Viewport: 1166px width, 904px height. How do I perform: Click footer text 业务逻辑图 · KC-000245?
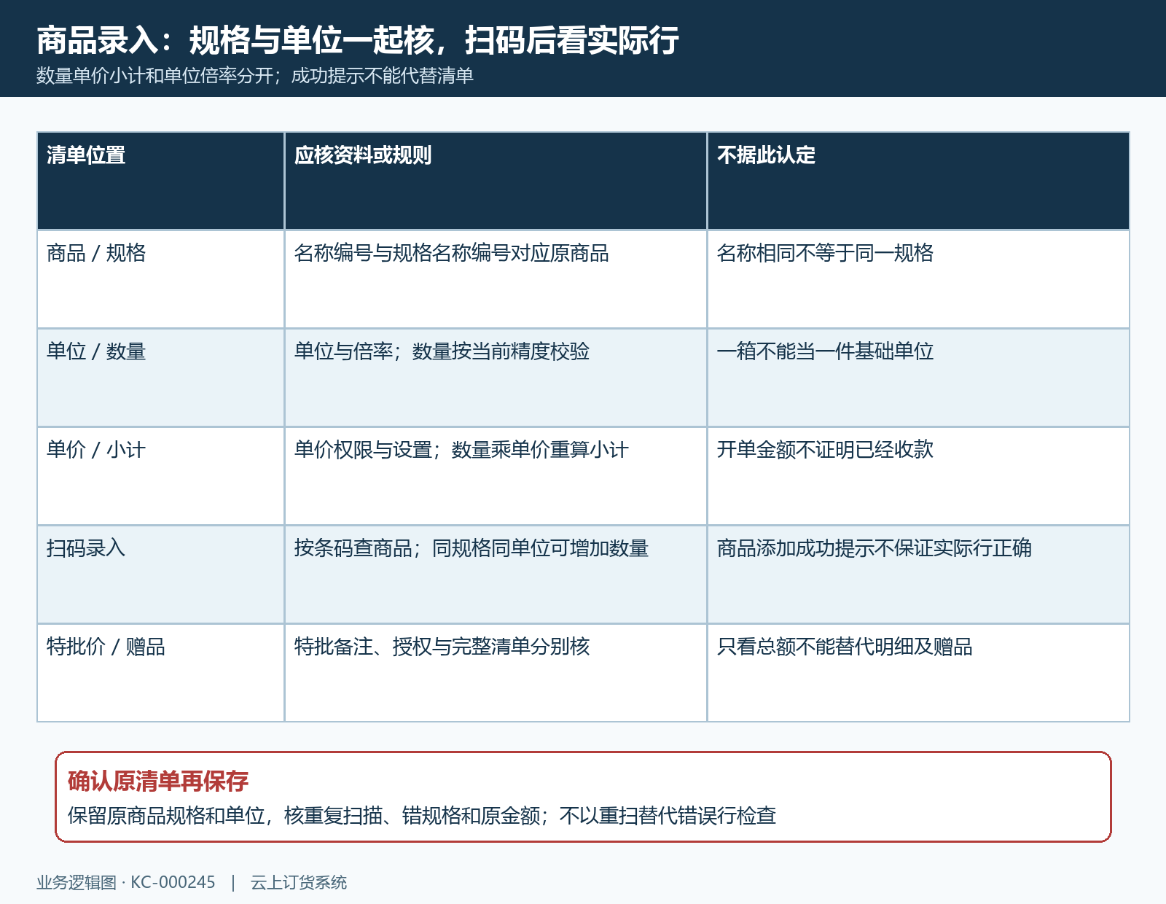point(126,882)
